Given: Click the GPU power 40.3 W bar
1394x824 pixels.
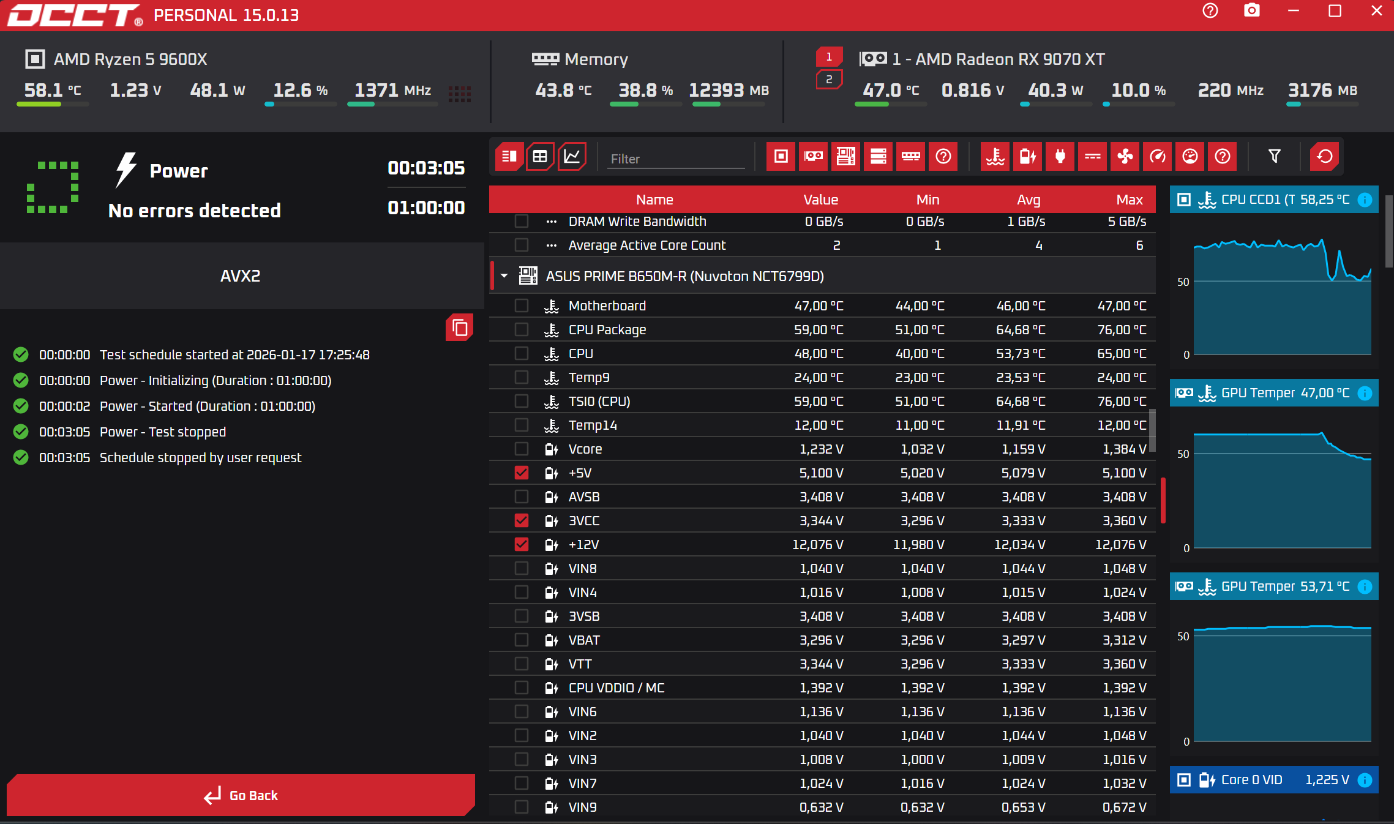Looking at the screenshot, I should coord(1056,104).
